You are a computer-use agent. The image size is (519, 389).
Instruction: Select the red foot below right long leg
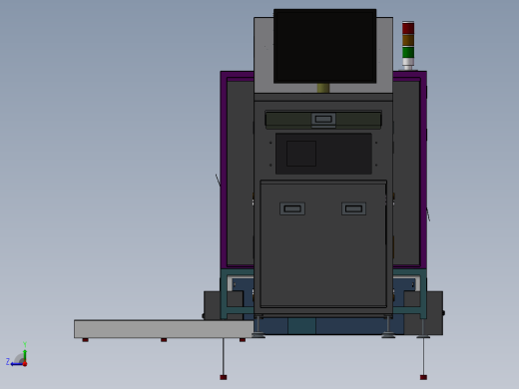point(423,377)
